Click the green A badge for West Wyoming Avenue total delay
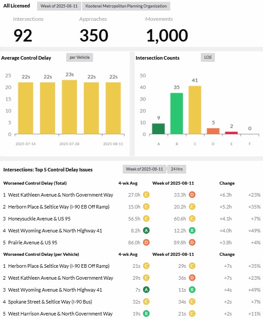 pyautogui.click(x=146, y=231)
